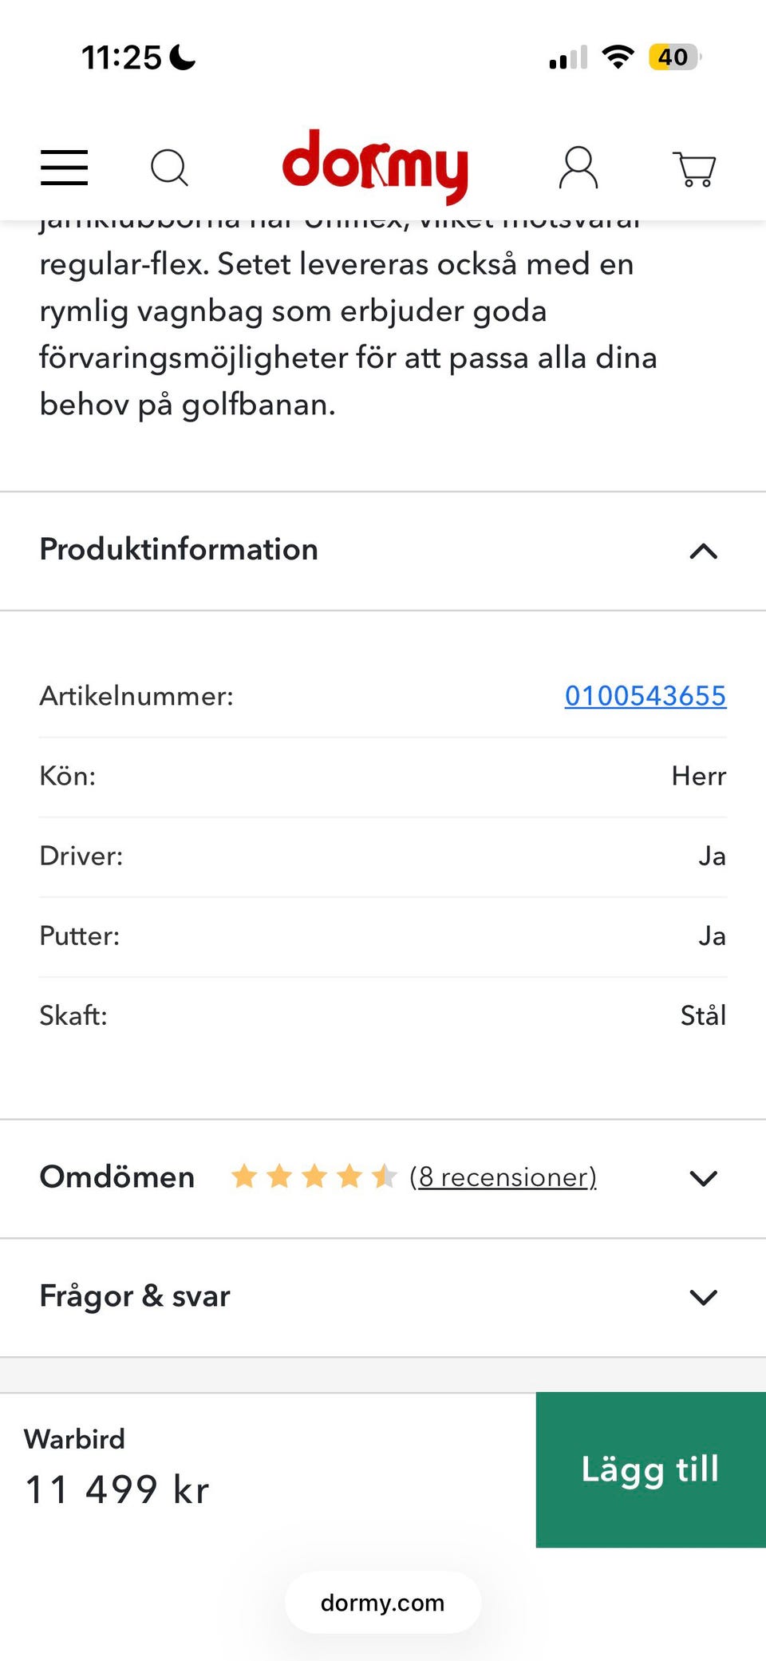766x1661 pixels.
Task: Tap the Produktinformation heading text
Action: [x=179, y=549]
